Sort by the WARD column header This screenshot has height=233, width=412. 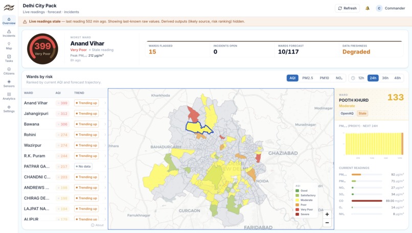pyautogui.click(x=29, y=93)
